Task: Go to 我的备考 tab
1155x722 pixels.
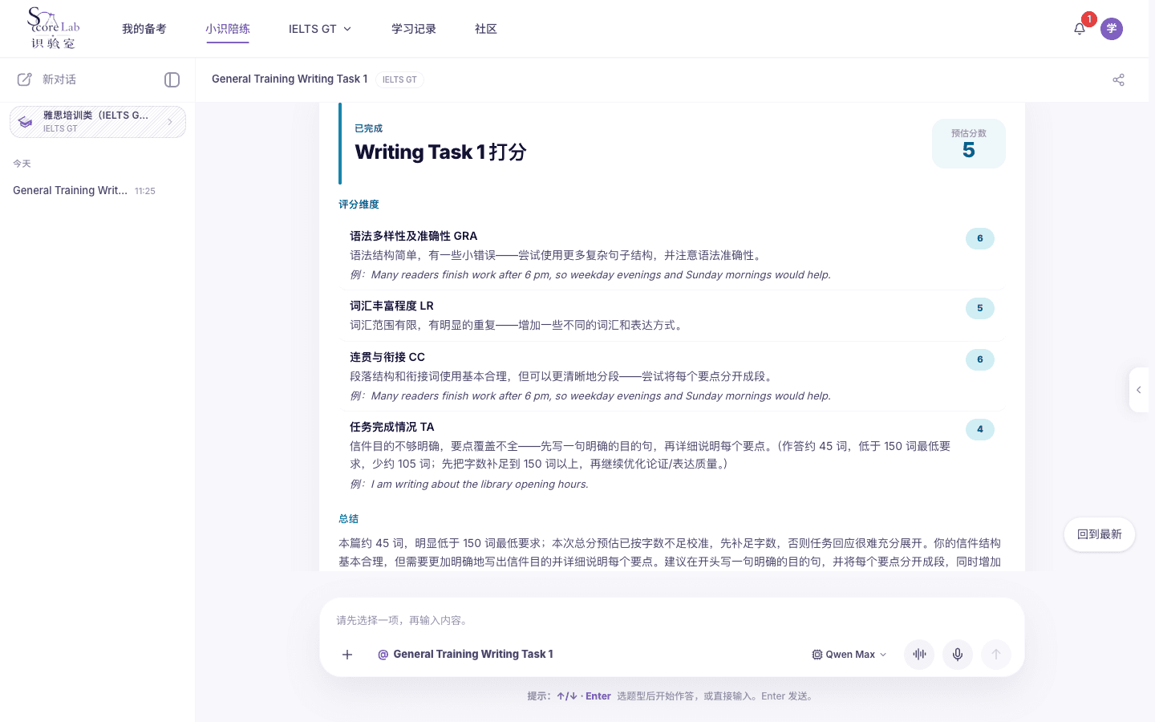Action: 144,29
